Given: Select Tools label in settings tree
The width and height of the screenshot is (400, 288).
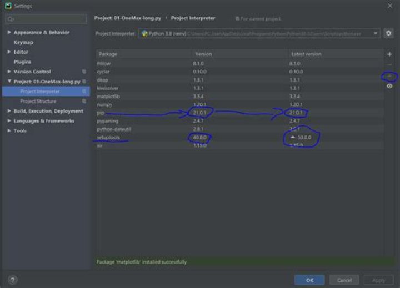Looking at the screenshot, I should click(x=20, y=131).
